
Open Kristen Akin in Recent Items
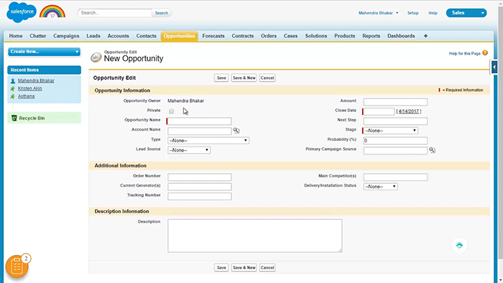tap(30, 88)
